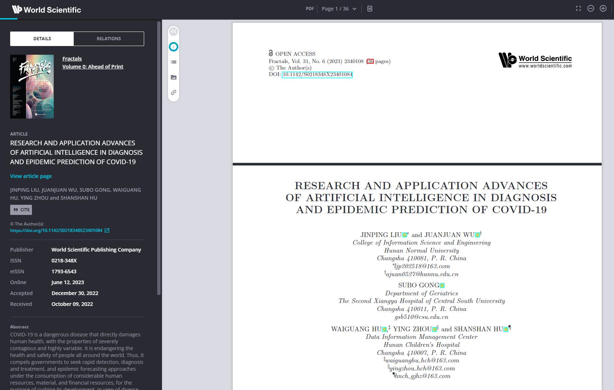Open the figures image icon
The width and height of the screenshot is (614, 390).
tap(174, 77)
